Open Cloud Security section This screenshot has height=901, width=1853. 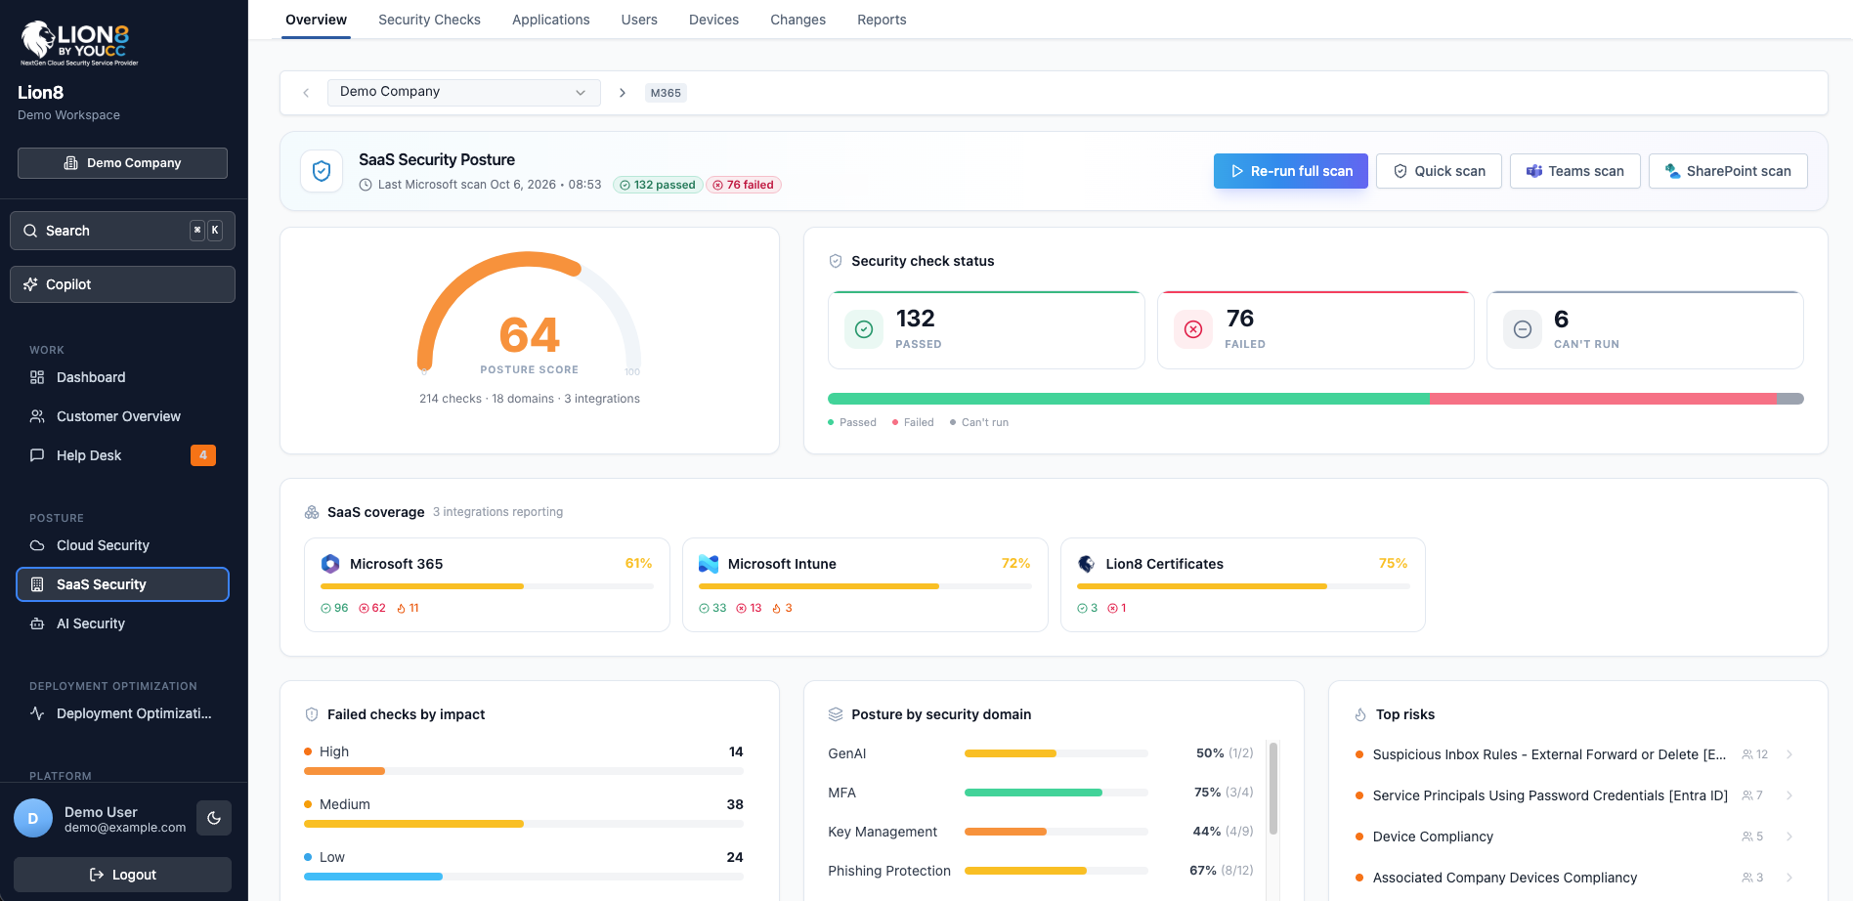pos(122,545)
